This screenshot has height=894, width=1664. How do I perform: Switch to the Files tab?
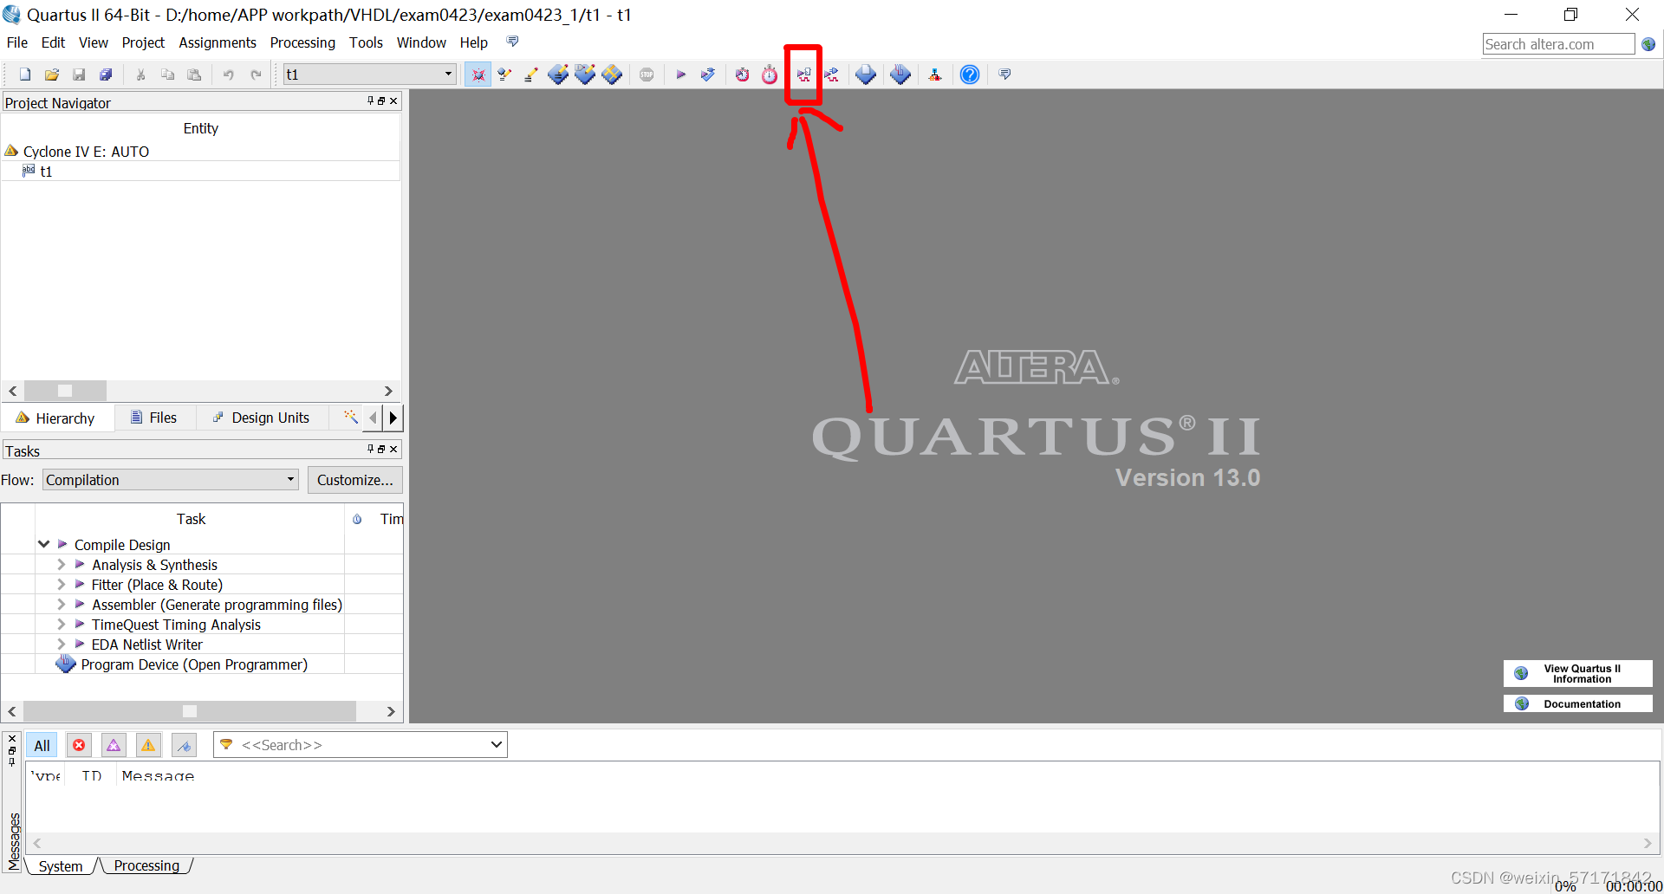(153, 418)
